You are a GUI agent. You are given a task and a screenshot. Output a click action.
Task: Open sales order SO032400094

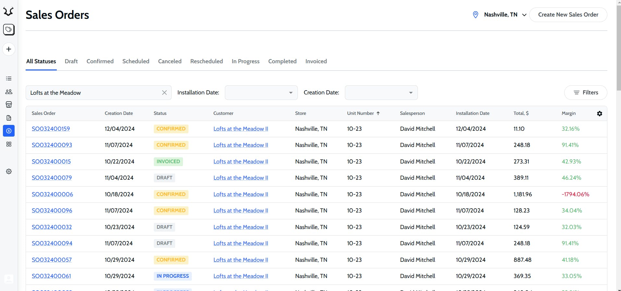52,243
